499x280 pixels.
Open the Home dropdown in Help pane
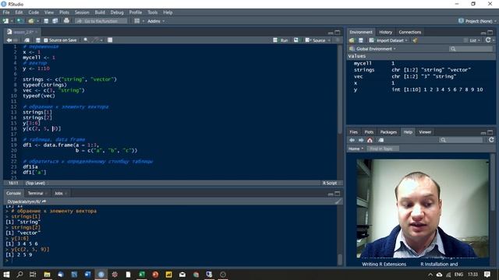click(x=356, y=149)
